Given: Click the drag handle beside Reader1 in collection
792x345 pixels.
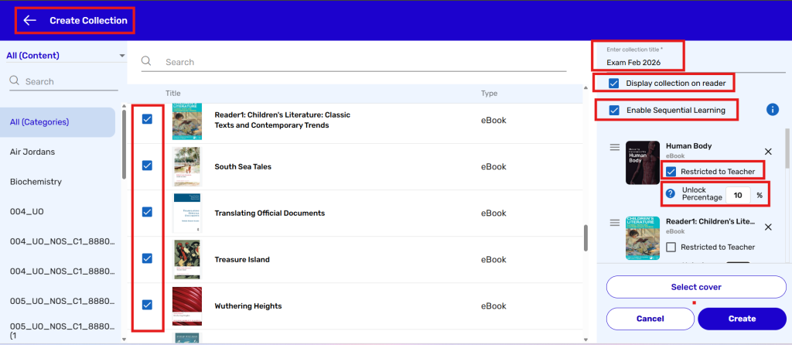Looking at the screenshot, I should [x=615, y=223].
